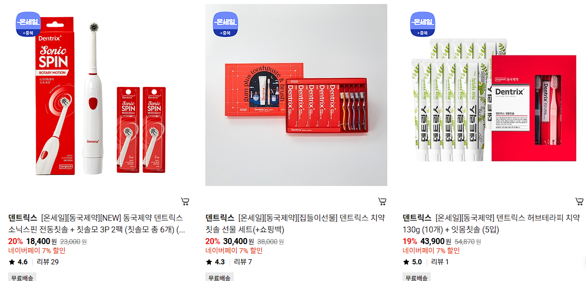
Task: Click 네이버페이 7% 할인 under 43,900원
Action: pyautogui.click(x=431, y=250)
